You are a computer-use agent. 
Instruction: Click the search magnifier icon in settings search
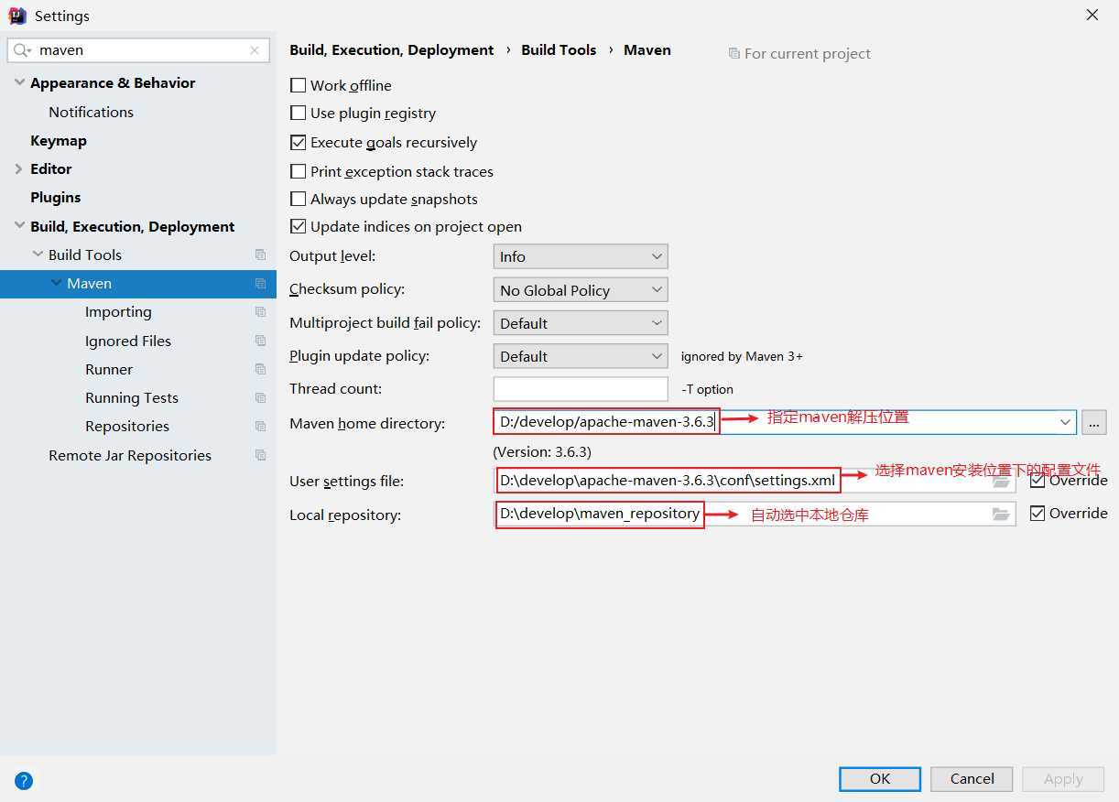point(22,50)
